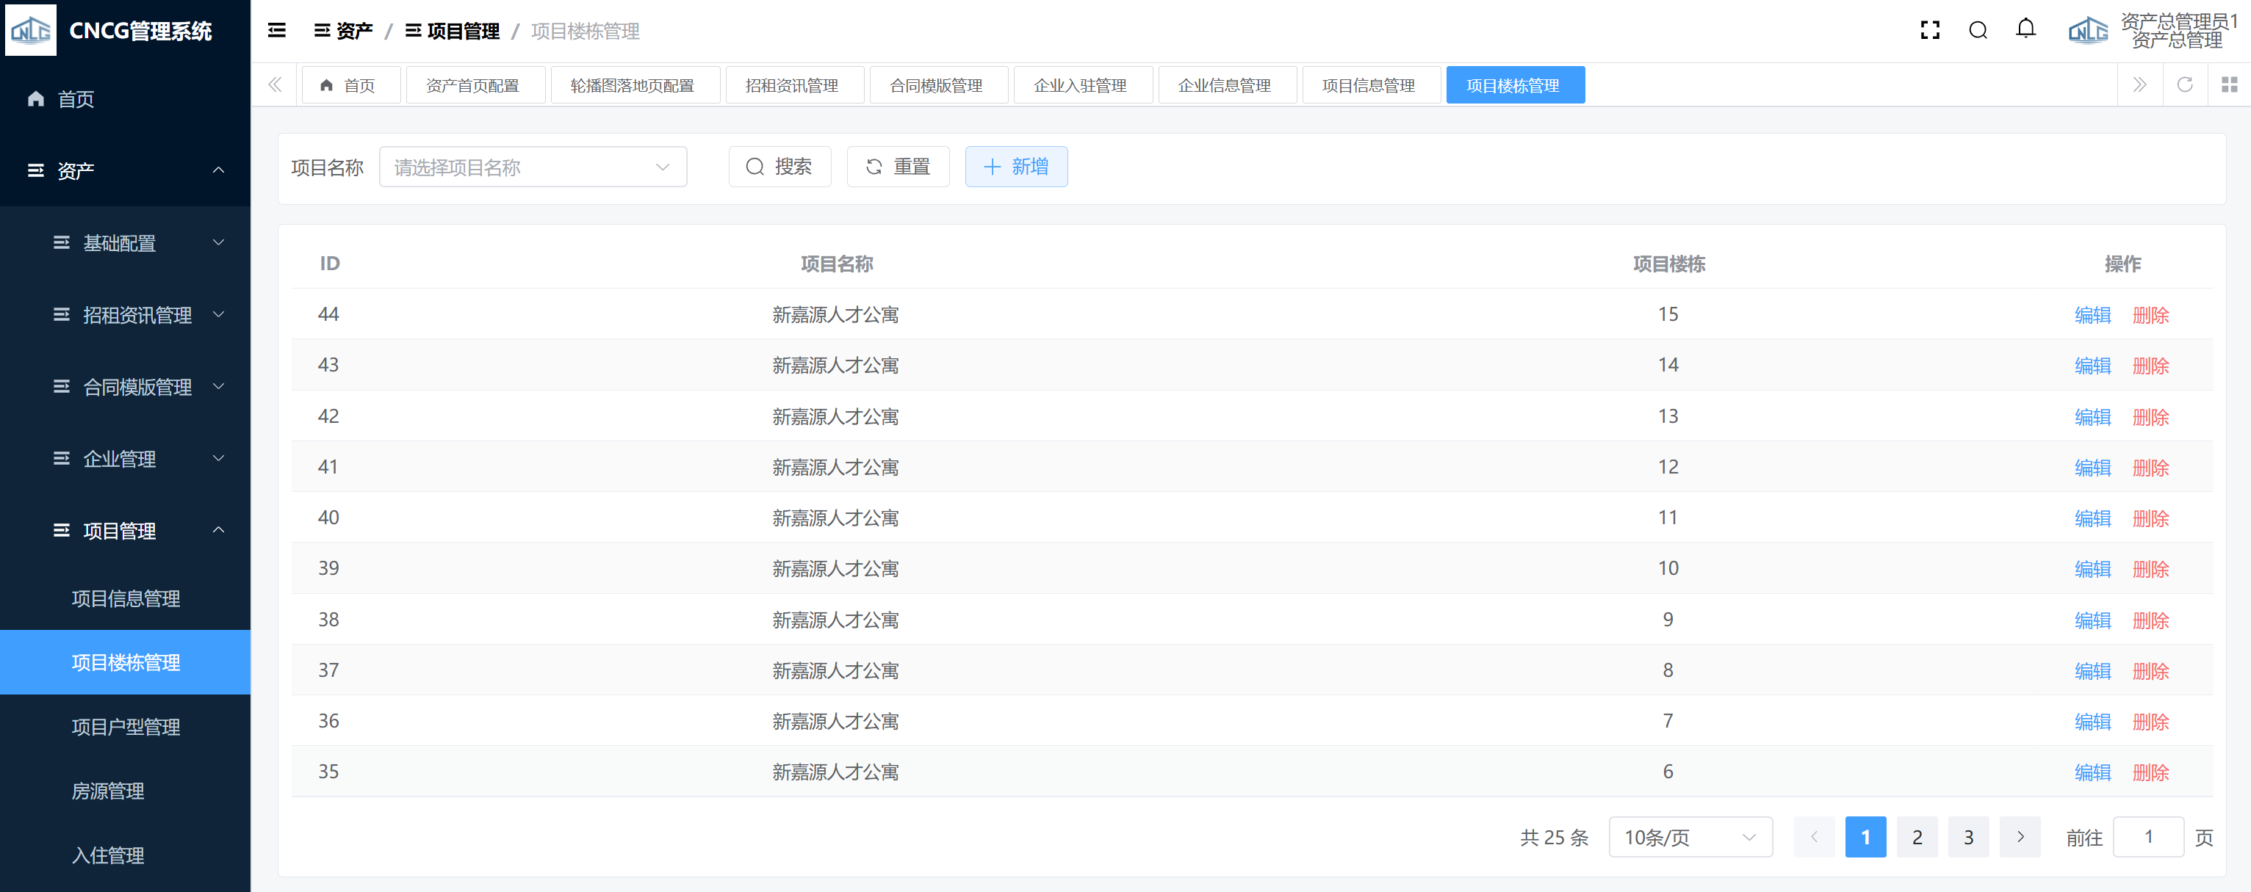Image resolution: width=2251 pixels, height=892 pixels.
Task: Open the header search icon
Action: pyautogui.click(x=1978, y=31)
